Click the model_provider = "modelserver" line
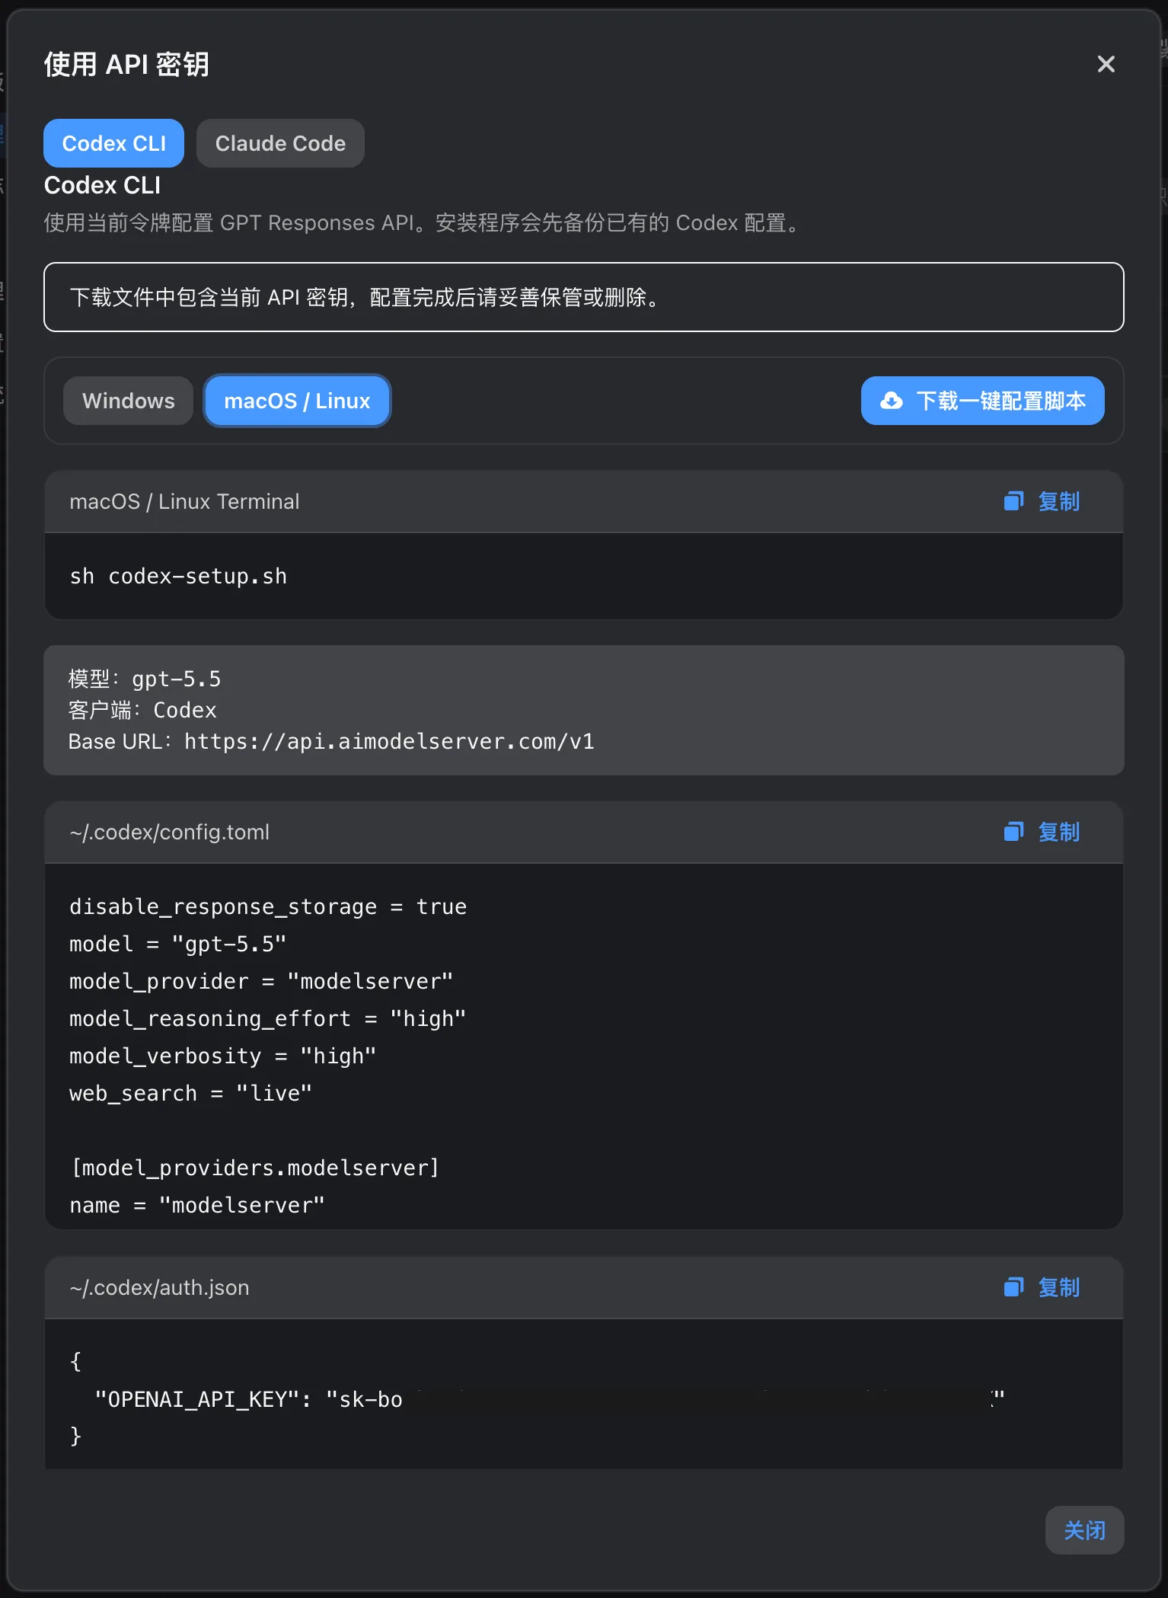Viewport: 1168px width, 1598px height. point(261,981)
